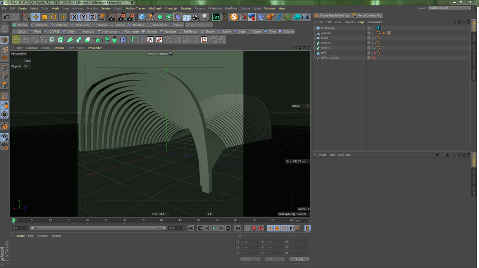479x268 pixels.
Task: Open the MoGraph menu
Action: pyautogui.click(x=155, y=8)
